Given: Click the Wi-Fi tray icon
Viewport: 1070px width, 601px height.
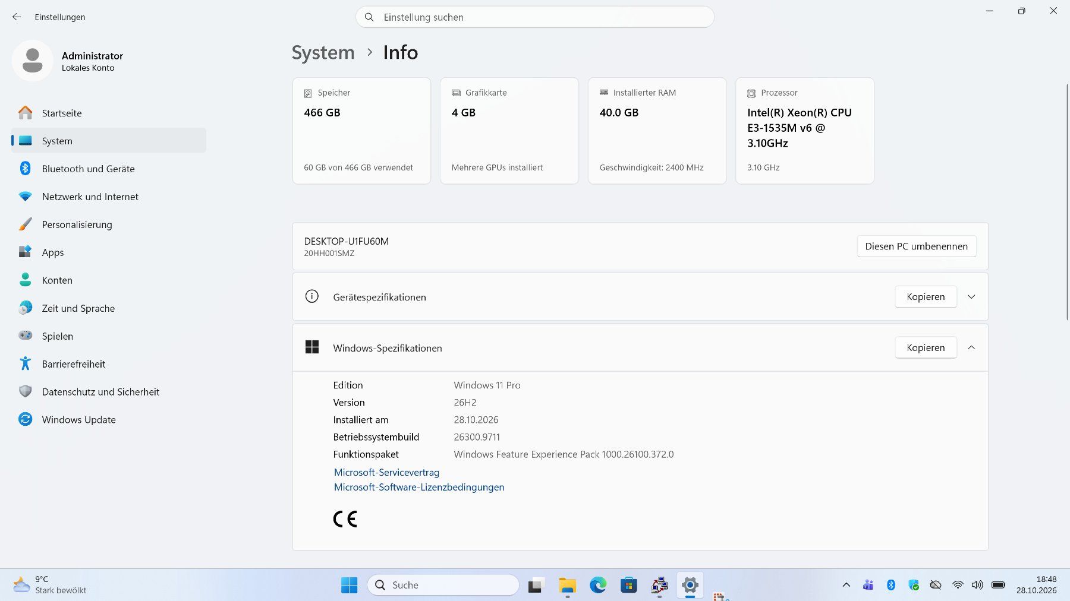Looking at the screenshot, I should [x=957, y=585].
